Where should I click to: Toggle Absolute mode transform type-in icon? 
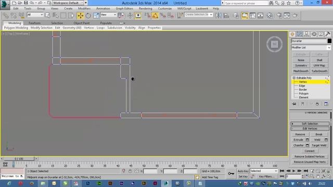[136, 171]
